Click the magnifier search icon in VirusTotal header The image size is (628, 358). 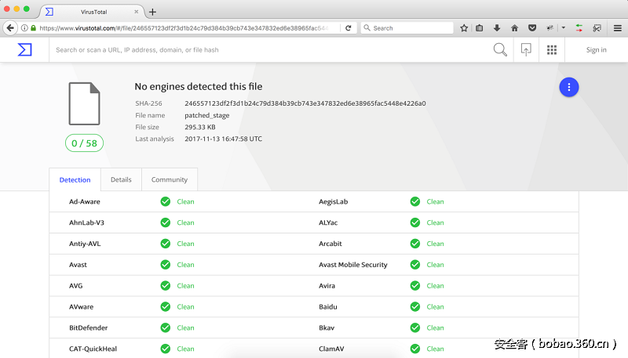click(500, 50)
